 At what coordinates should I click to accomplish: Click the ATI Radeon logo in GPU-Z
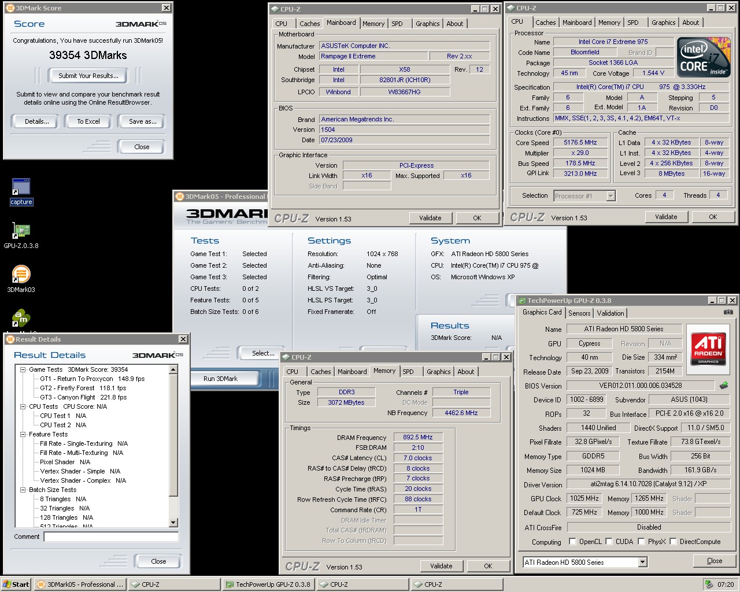pyautogui.click(x=708, y=349)
